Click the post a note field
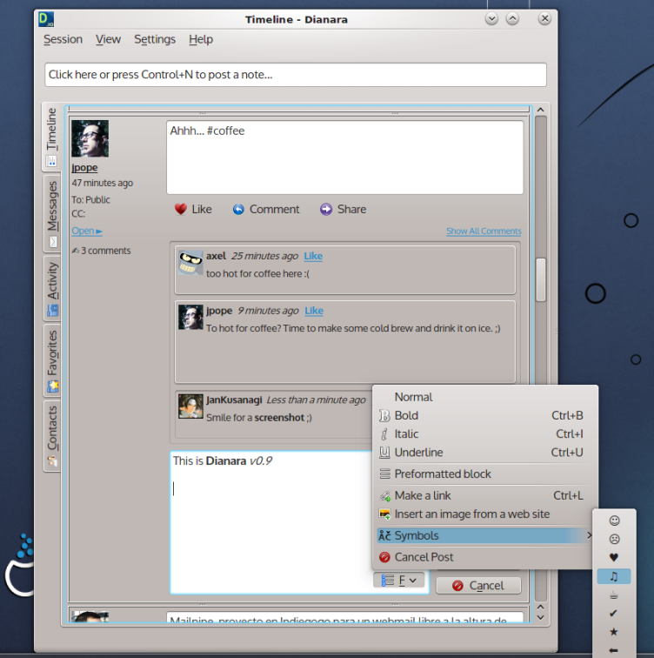 [296, 75]
